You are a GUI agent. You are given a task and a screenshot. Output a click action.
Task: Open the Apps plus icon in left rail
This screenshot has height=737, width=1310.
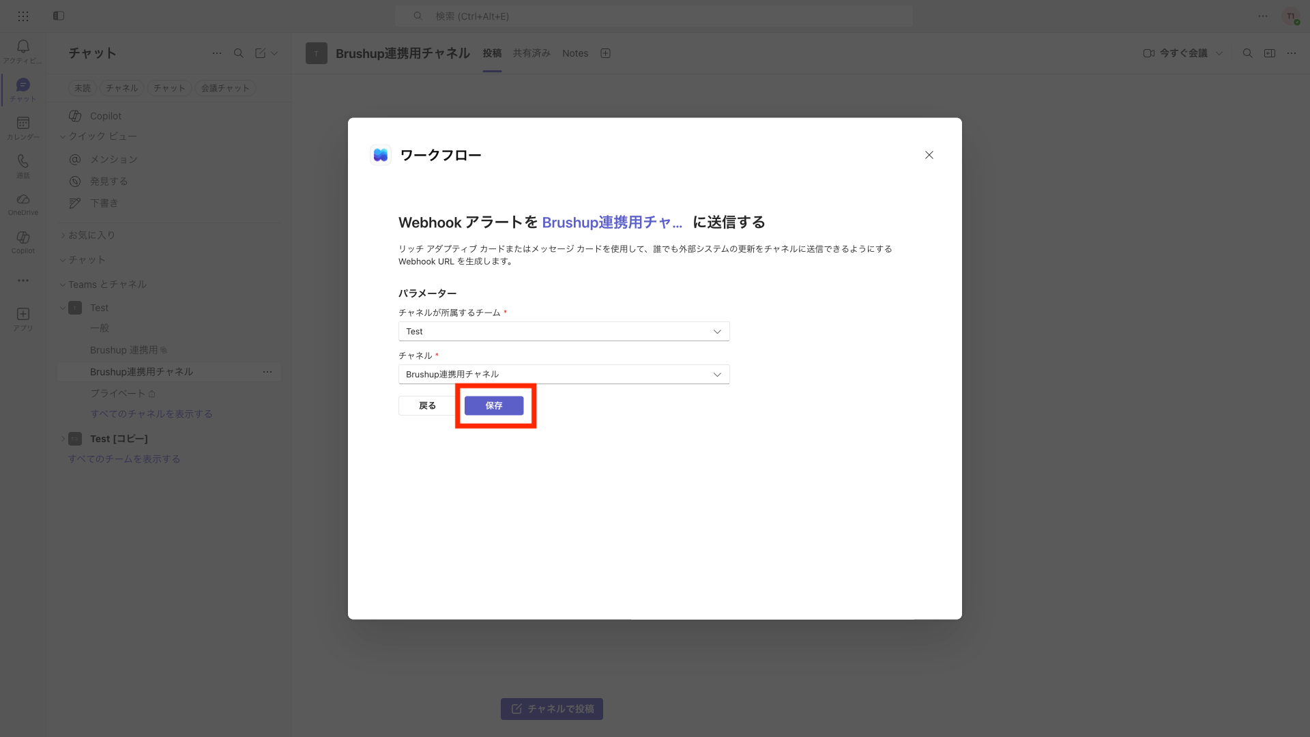[x=23, y=319]
